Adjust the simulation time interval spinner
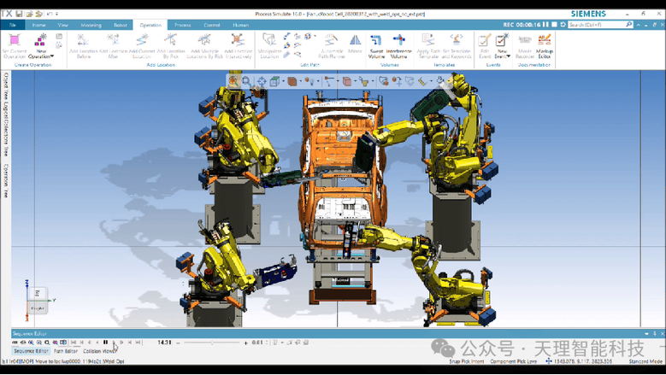The width and height of the screenshot is (666, 375). pyautogui.click(x=267, y=343)
